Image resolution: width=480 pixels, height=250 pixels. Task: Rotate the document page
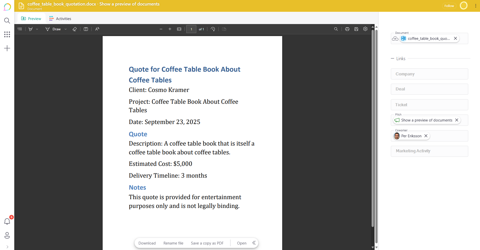[x=213, y=29]
